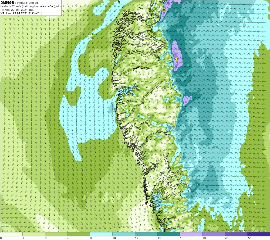The image size is (270, 240).
Task: Click the yellow 26 gust label in the purple patch
Action: point(177,59)
